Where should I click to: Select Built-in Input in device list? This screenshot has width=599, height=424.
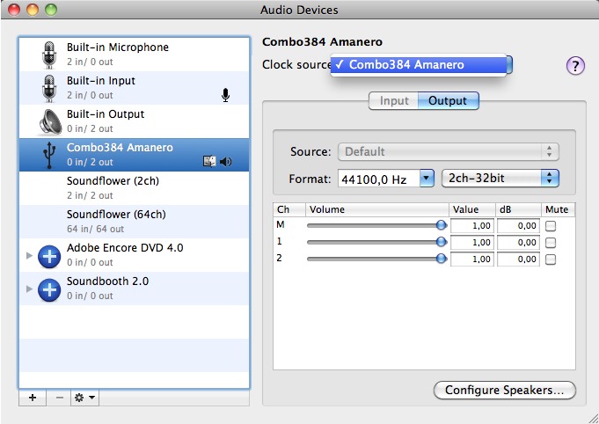[x=134, y=88]
